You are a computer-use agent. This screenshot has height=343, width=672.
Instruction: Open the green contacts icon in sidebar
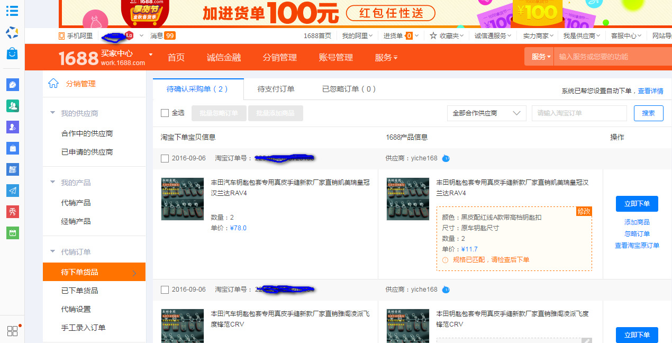coord(12,105)
